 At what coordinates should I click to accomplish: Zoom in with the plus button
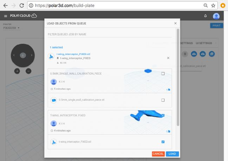click(17, 71)
